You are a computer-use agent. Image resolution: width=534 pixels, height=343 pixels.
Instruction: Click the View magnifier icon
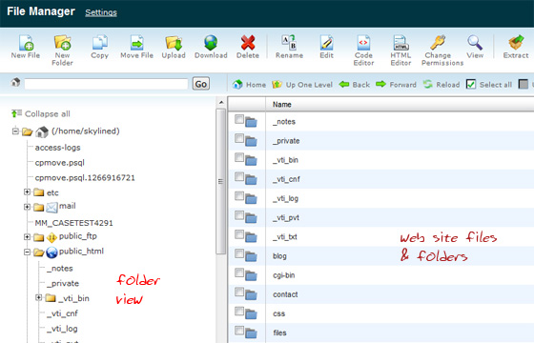[x=475, y=43]
